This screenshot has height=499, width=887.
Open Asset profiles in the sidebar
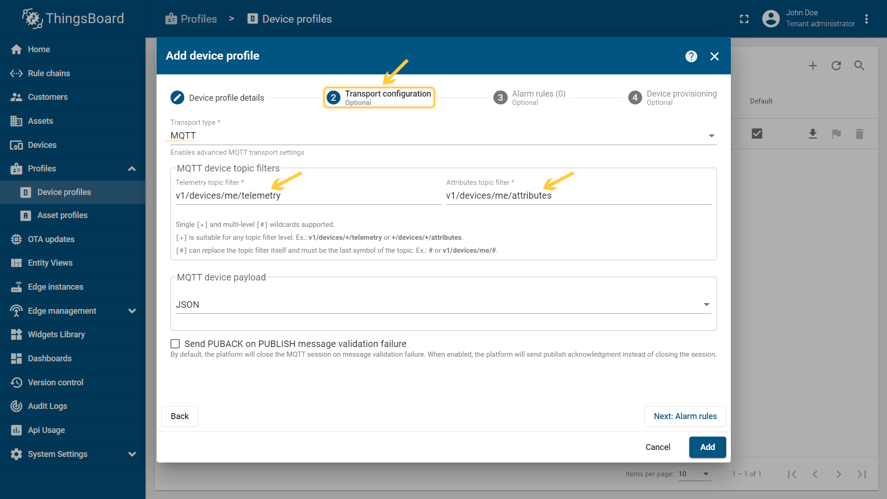(73, 215)
